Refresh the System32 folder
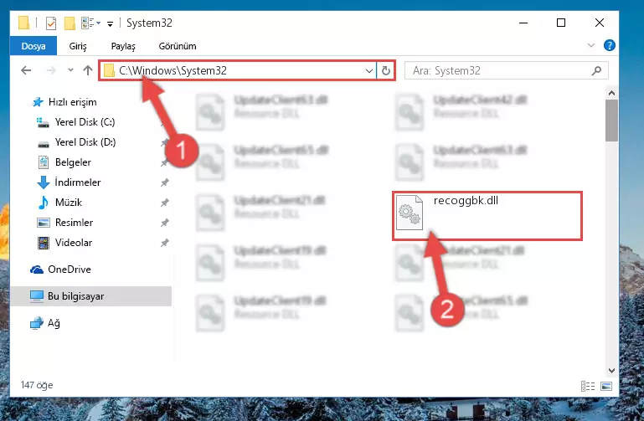 (386, 71)
